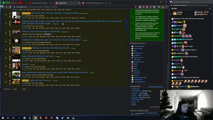Open the Chill Space Rock playlist thumbnail

click(x=16, y=15)
